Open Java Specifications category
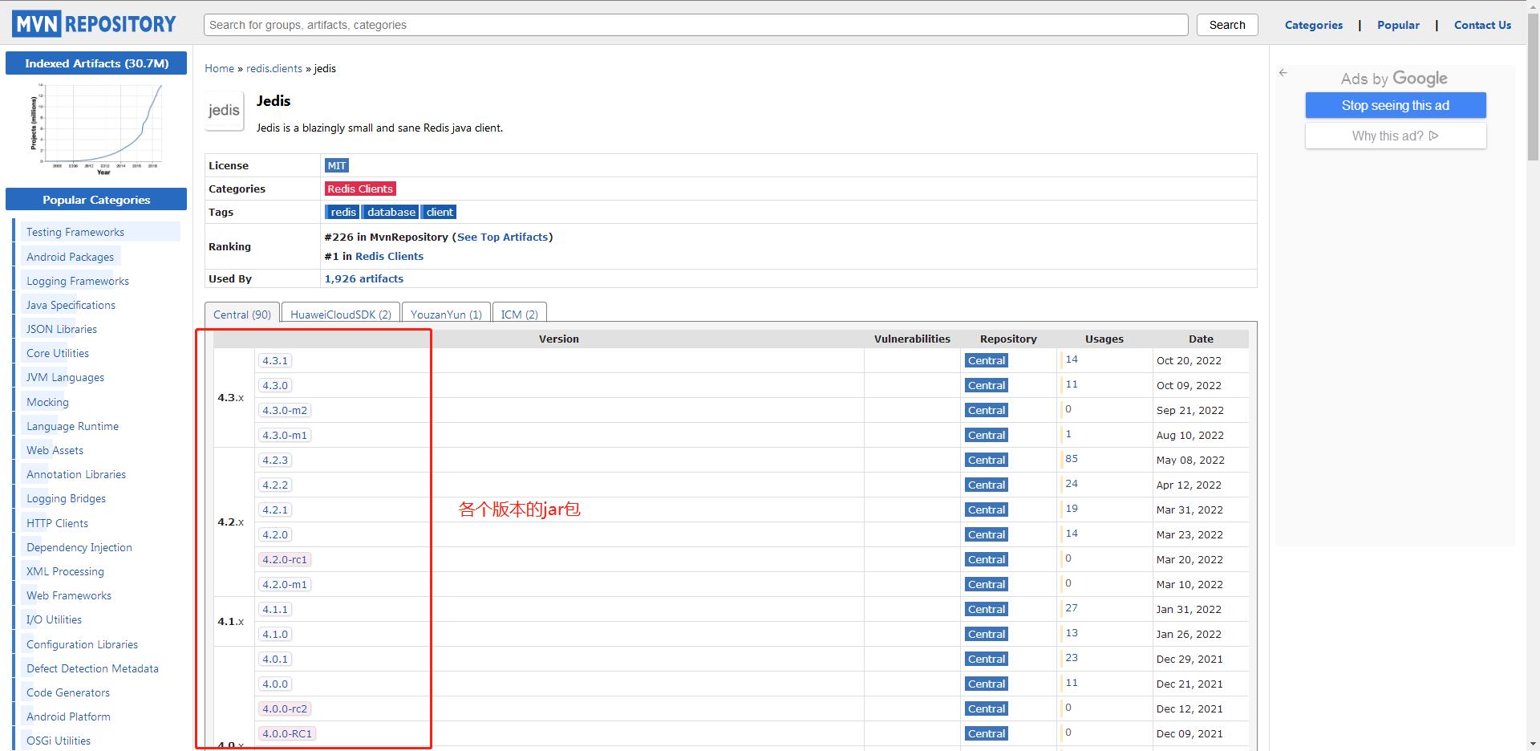This screenshot has width=1540, height=751. (x=71, y=305)
